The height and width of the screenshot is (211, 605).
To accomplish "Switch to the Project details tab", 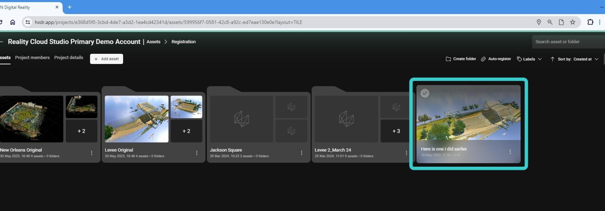I will 69,58.
